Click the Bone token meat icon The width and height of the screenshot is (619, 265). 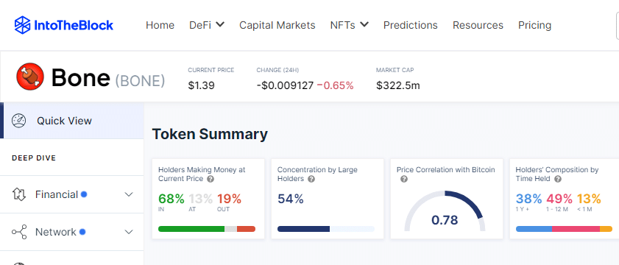[30, 77]
